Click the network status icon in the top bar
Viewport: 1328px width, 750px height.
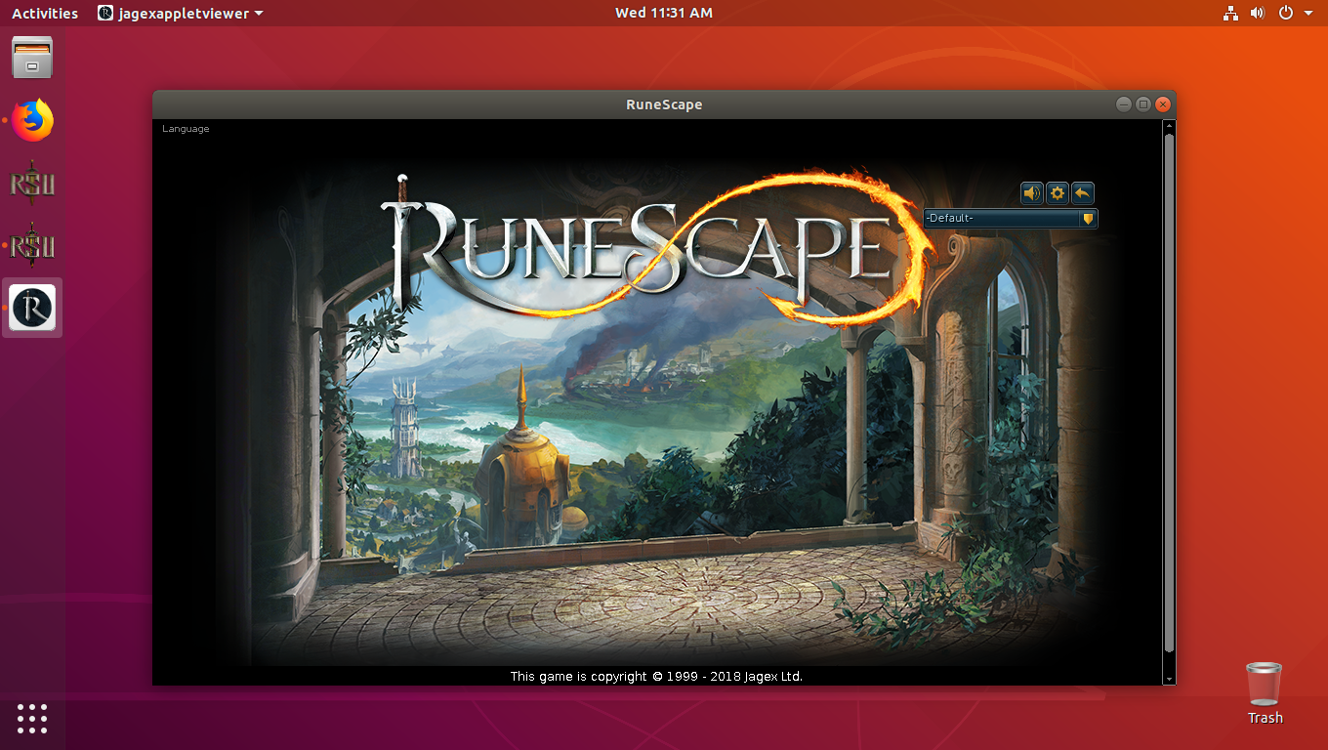click(1230, 13)
